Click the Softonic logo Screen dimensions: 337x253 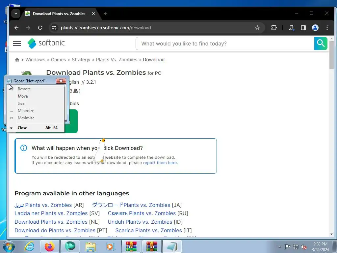click(46, 43)
